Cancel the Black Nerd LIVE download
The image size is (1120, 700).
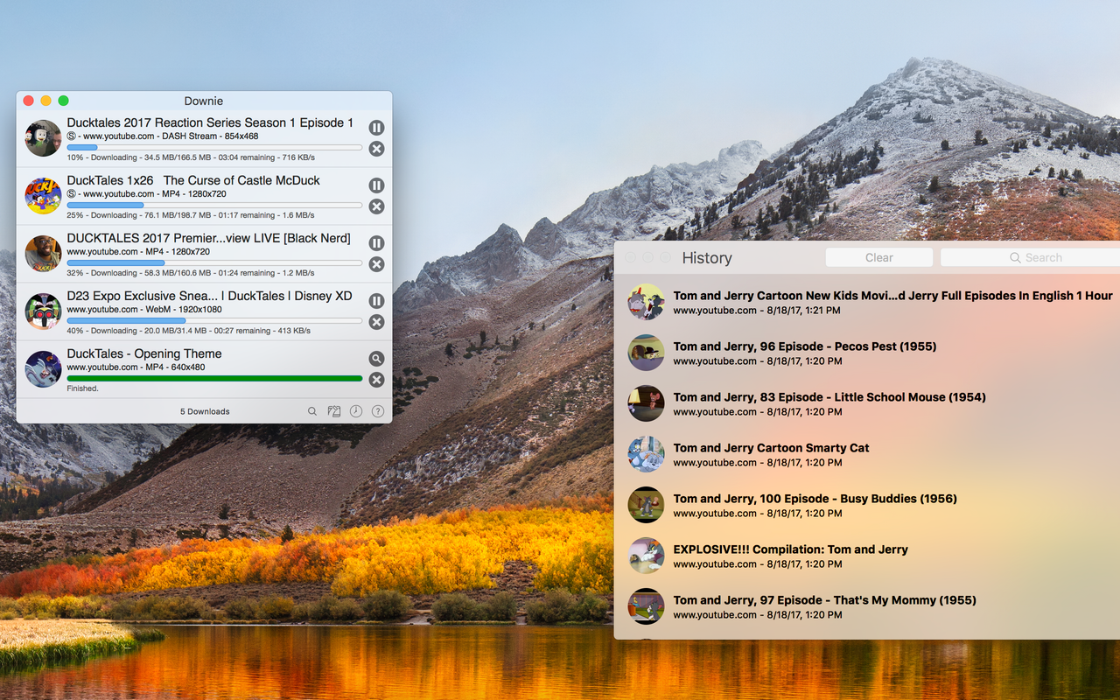pos(376,264)
